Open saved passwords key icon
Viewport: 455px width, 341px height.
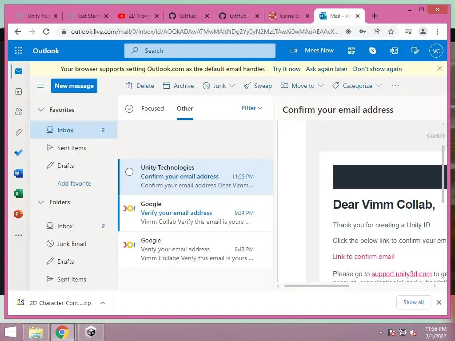(x=363, y=32)
